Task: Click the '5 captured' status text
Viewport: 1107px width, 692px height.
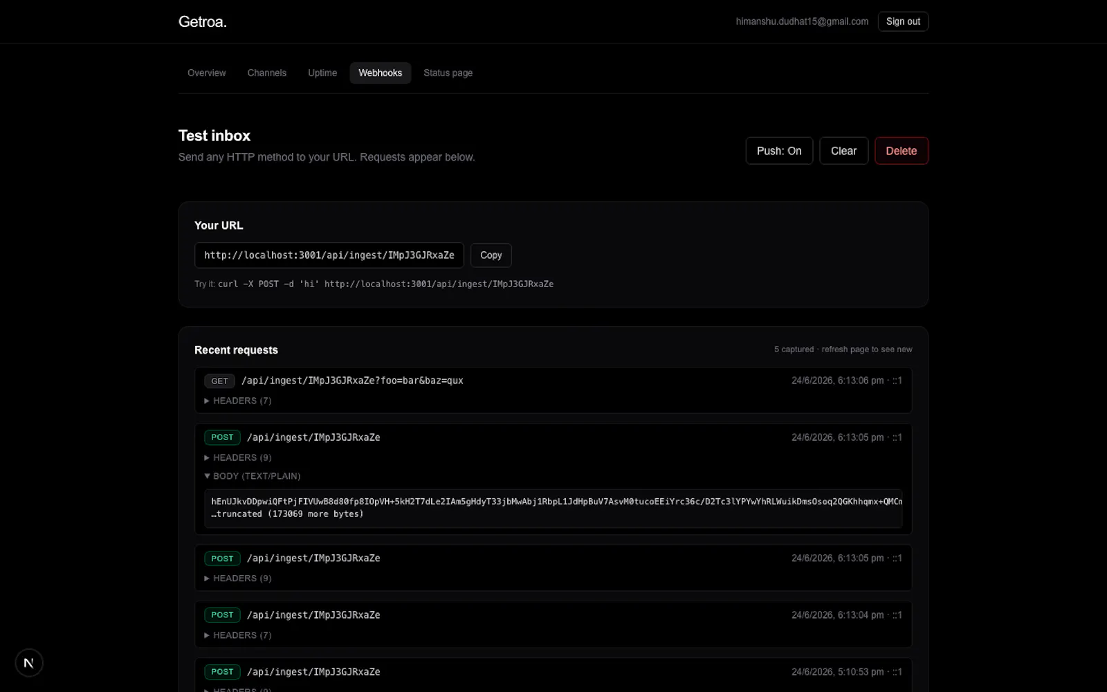Action: (794, 349)
